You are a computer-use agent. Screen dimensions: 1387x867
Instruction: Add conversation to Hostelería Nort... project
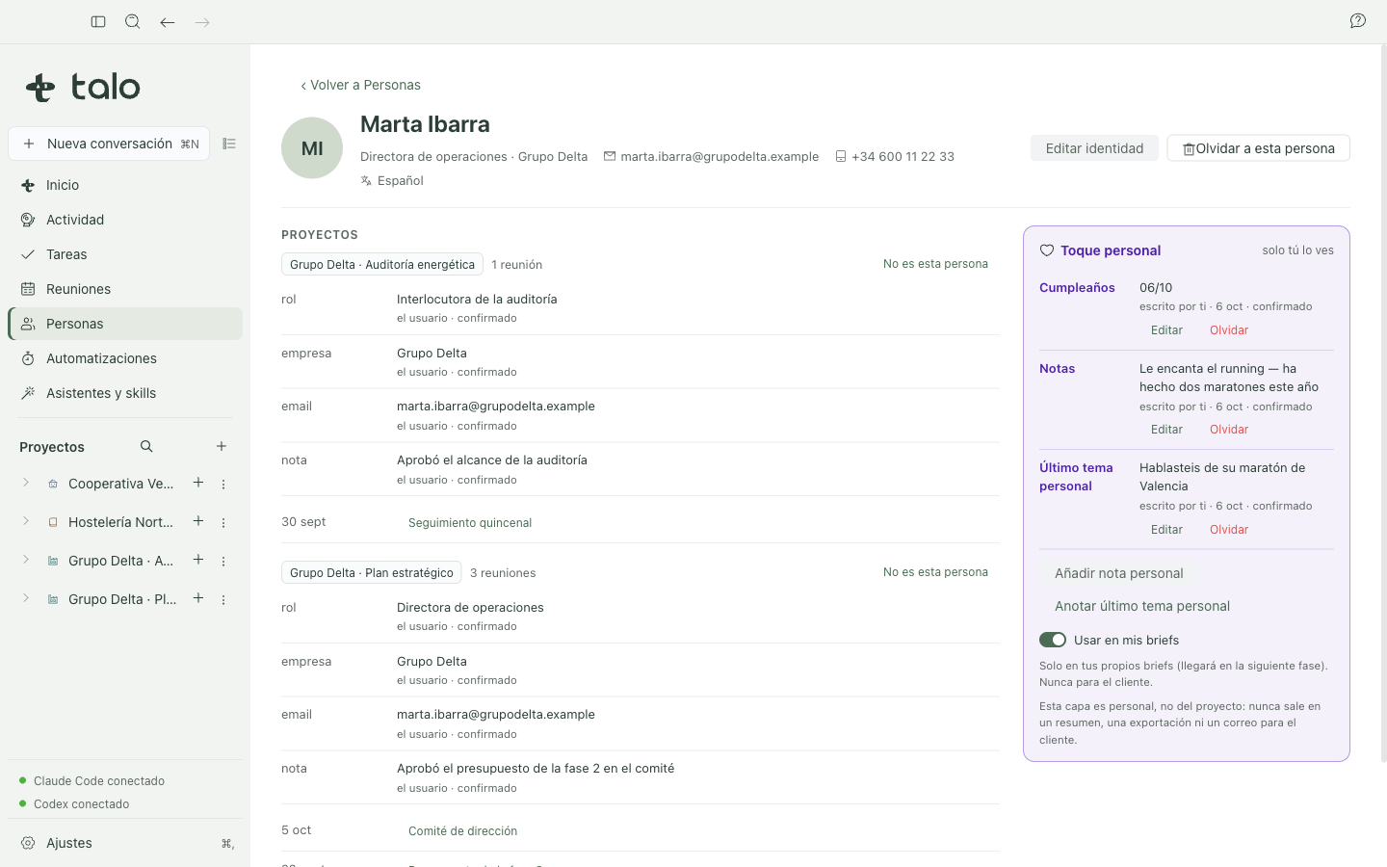[198, 521]
